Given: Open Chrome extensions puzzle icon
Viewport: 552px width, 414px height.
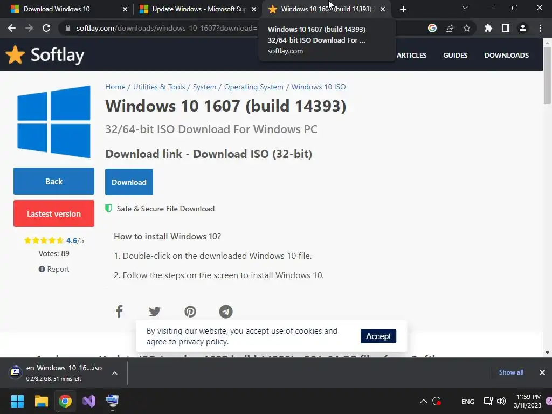Looking at the screenshot, I should [488, 28].
